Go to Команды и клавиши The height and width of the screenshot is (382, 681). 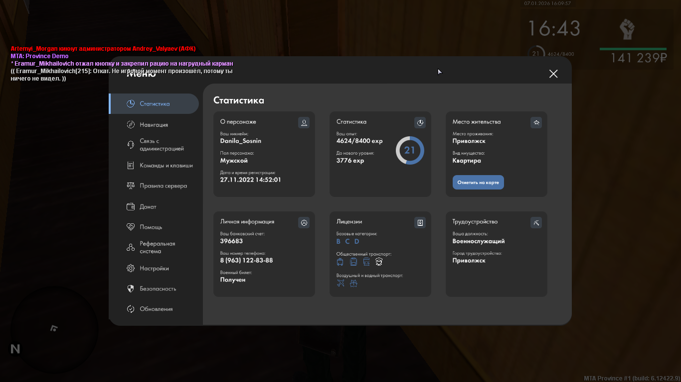point(166,166)
